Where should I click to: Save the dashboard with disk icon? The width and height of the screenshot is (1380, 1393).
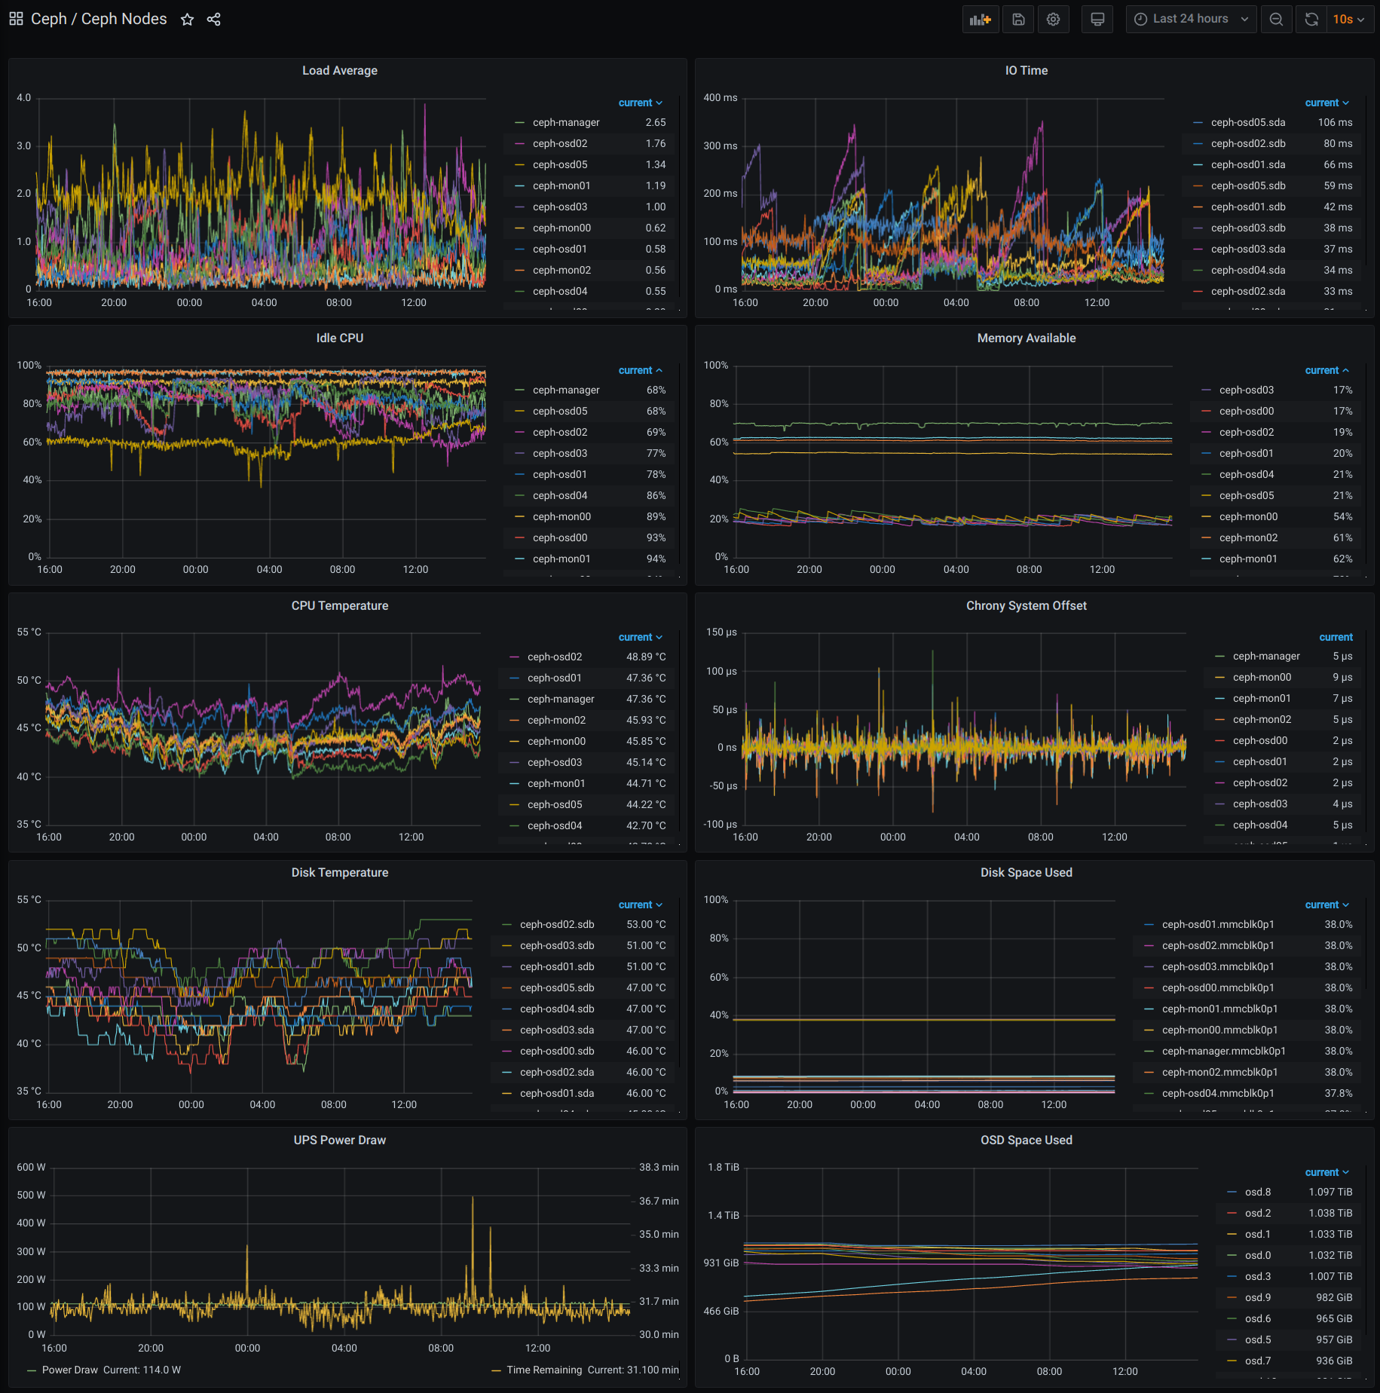click(1018, 20)
